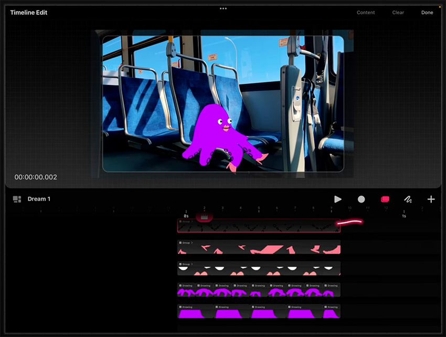This screenshot has height=337, width=446.
Task: Open the movie gallery icon beside Dream 1
Action: (17, 199)
